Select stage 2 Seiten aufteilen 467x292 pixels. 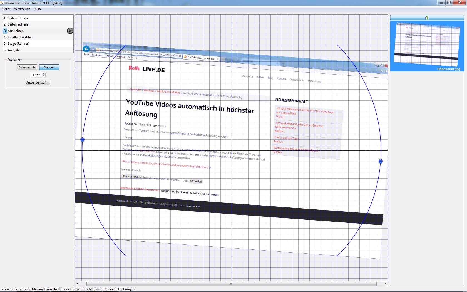[x=38, y=24]
